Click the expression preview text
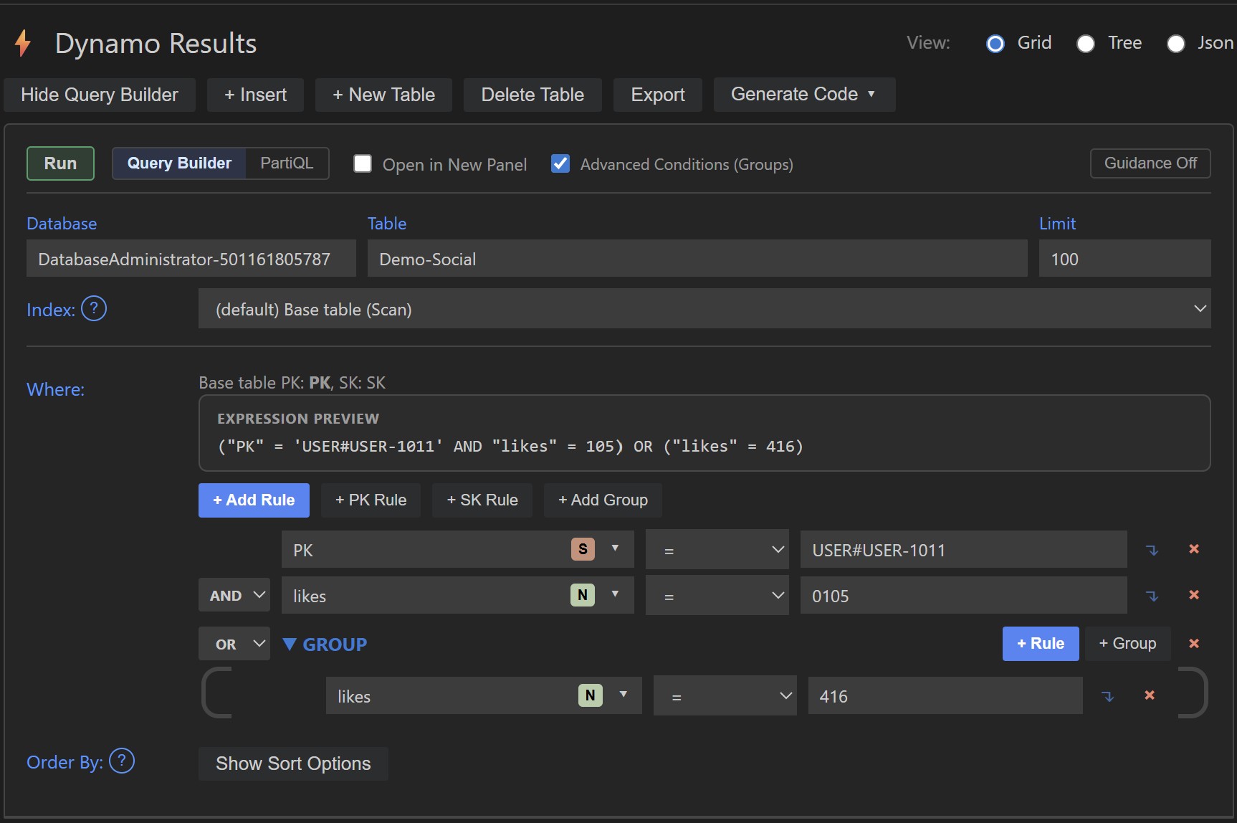The width and height of the screenshot is (1237, 823). pyautogui.click(x=510, y=447)
